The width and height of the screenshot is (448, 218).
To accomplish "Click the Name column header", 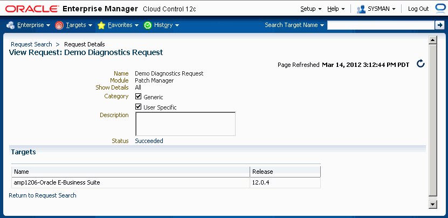I will (x=130, y=172).
